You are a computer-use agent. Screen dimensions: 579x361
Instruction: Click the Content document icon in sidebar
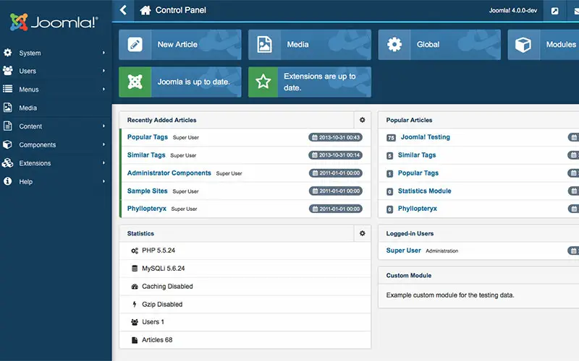tap(8, 126)
